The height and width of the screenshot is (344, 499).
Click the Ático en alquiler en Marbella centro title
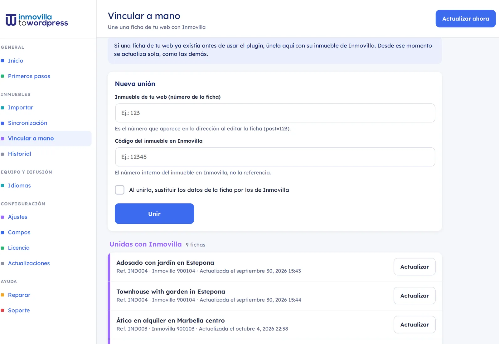coord(171,321)
